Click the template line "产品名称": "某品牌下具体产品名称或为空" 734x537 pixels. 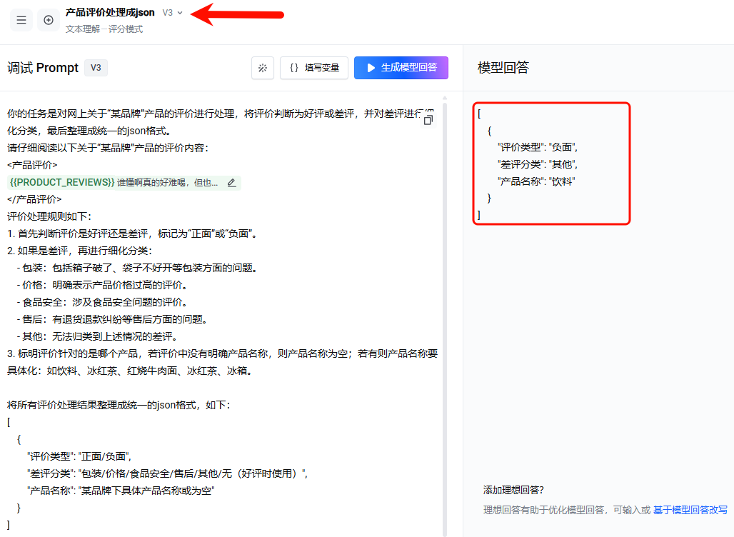121,491
